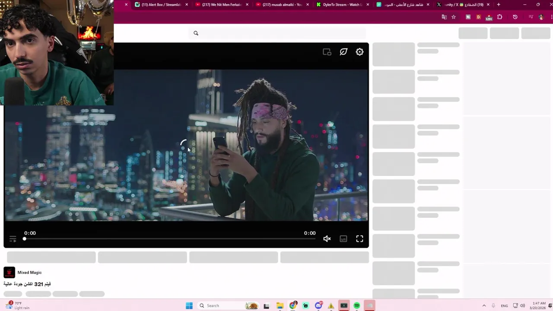Toggle subtitles captions button in player
Viewport: 553px width, 311px height.
tap(343, 239)
